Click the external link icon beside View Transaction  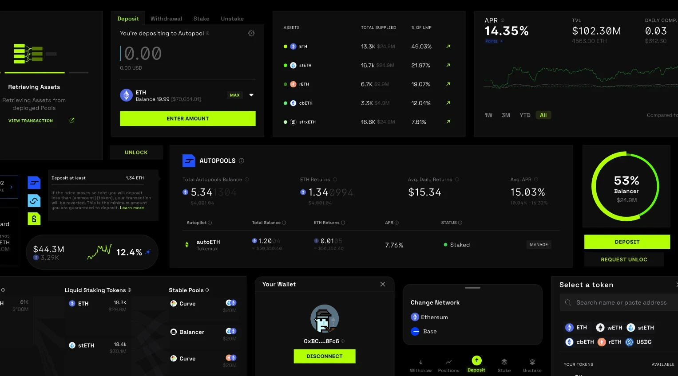coord(72,120)
